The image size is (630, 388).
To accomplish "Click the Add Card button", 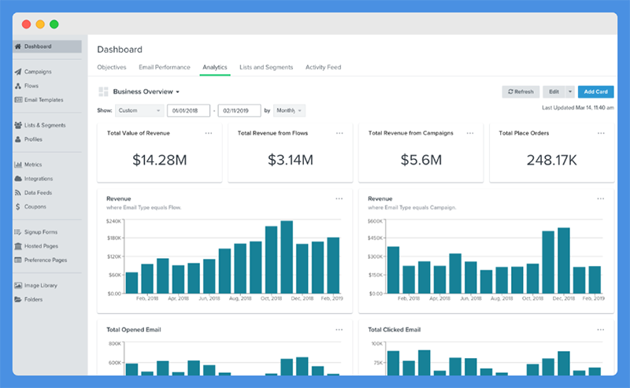I will [596, 92].
